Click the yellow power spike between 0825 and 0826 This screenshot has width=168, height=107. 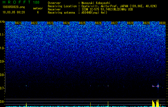91,105
